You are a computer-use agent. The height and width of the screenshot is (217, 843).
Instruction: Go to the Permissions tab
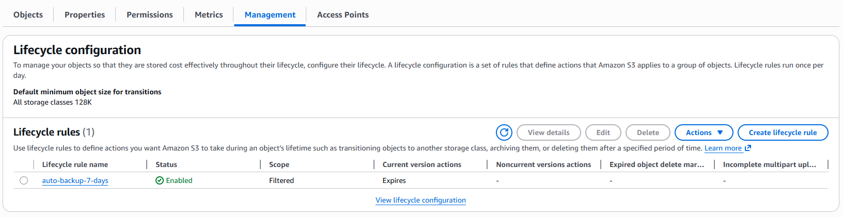[x=150, y=14]
